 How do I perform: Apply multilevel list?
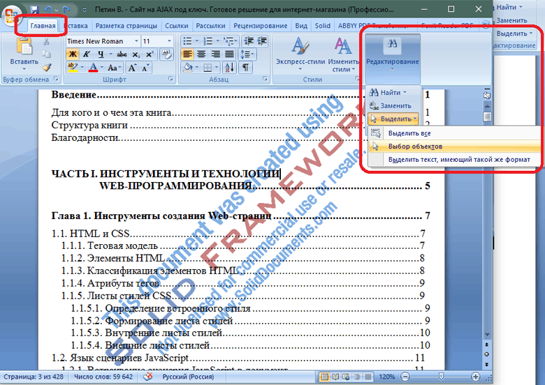pyautogui.click(x=228, y=41)
